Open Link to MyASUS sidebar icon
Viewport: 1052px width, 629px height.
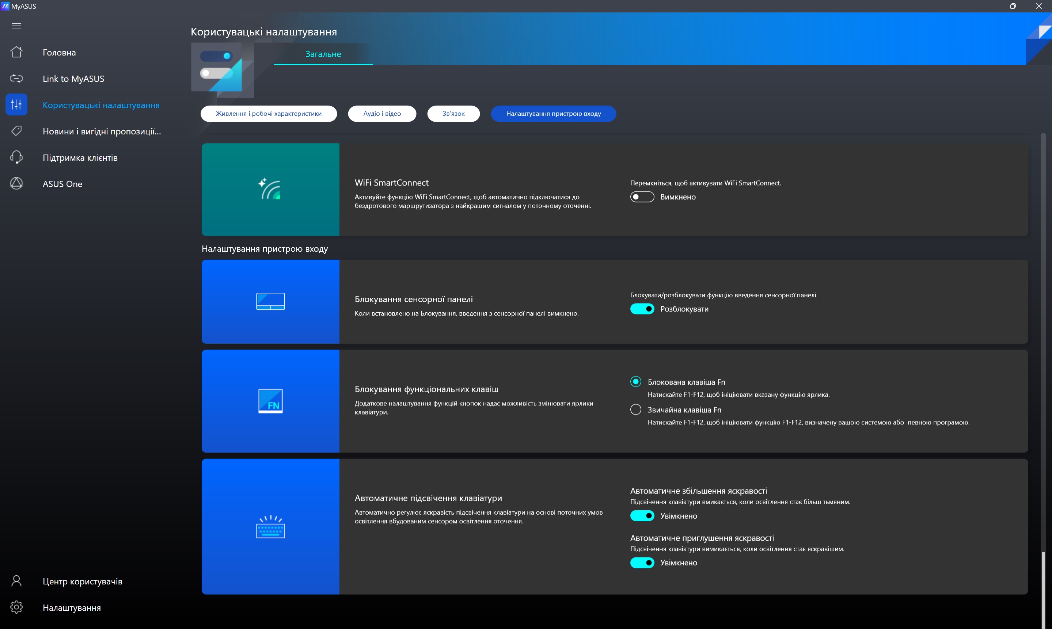[x=16, y=79]
